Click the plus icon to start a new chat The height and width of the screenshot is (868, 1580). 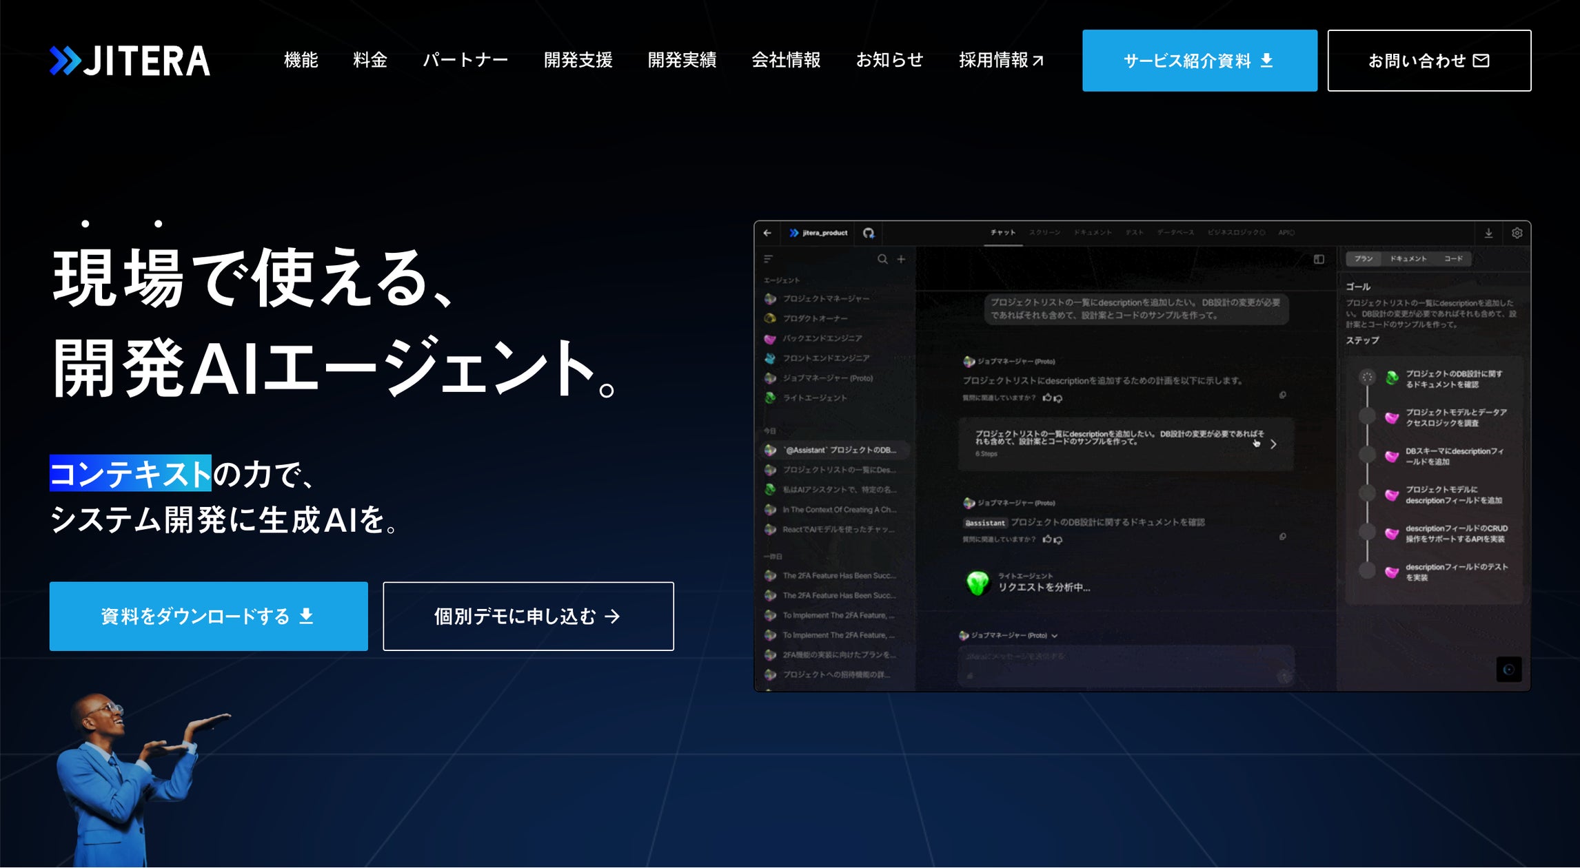click(x=900, y=260)
